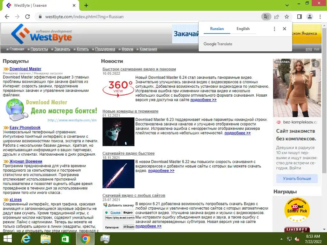Viewport: 327px width, 245px height.
Task: Click the Узнать больше ad button
Action: [297, 179]
